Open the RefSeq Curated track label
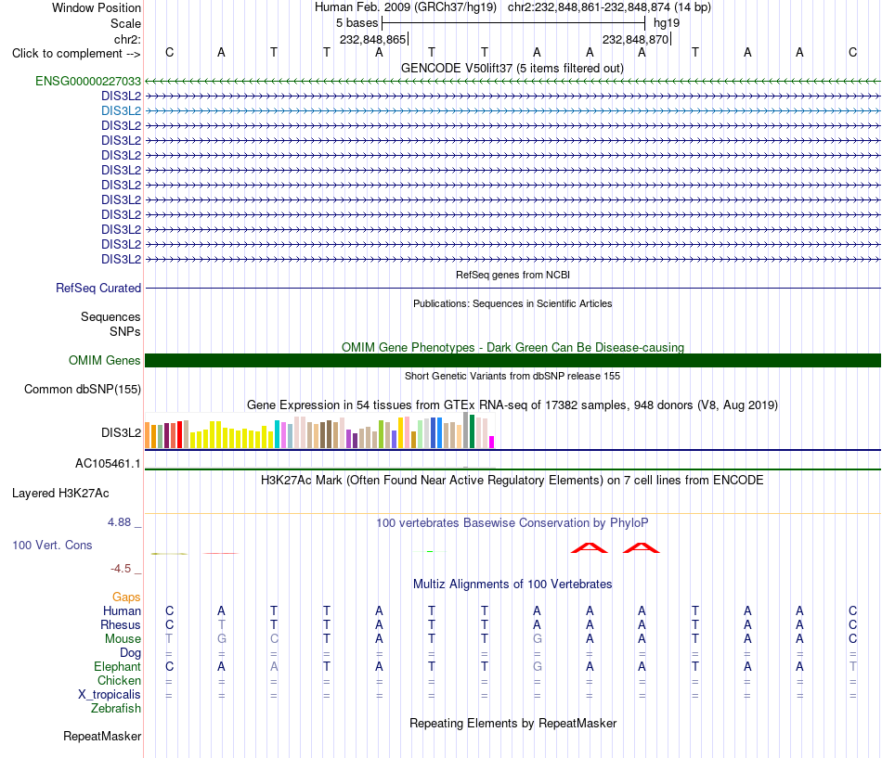This screenshot has height=758, width=882. point(98,288)
